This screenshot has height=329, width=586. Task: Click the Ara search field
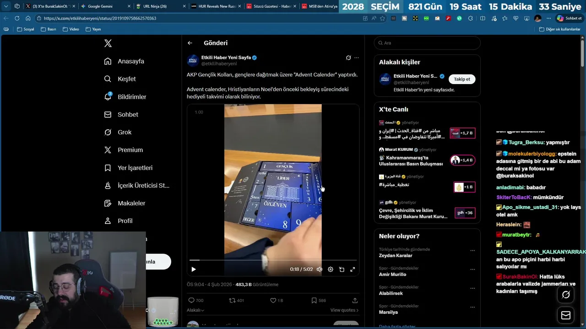pyautogui.click(x=427, y=43)
